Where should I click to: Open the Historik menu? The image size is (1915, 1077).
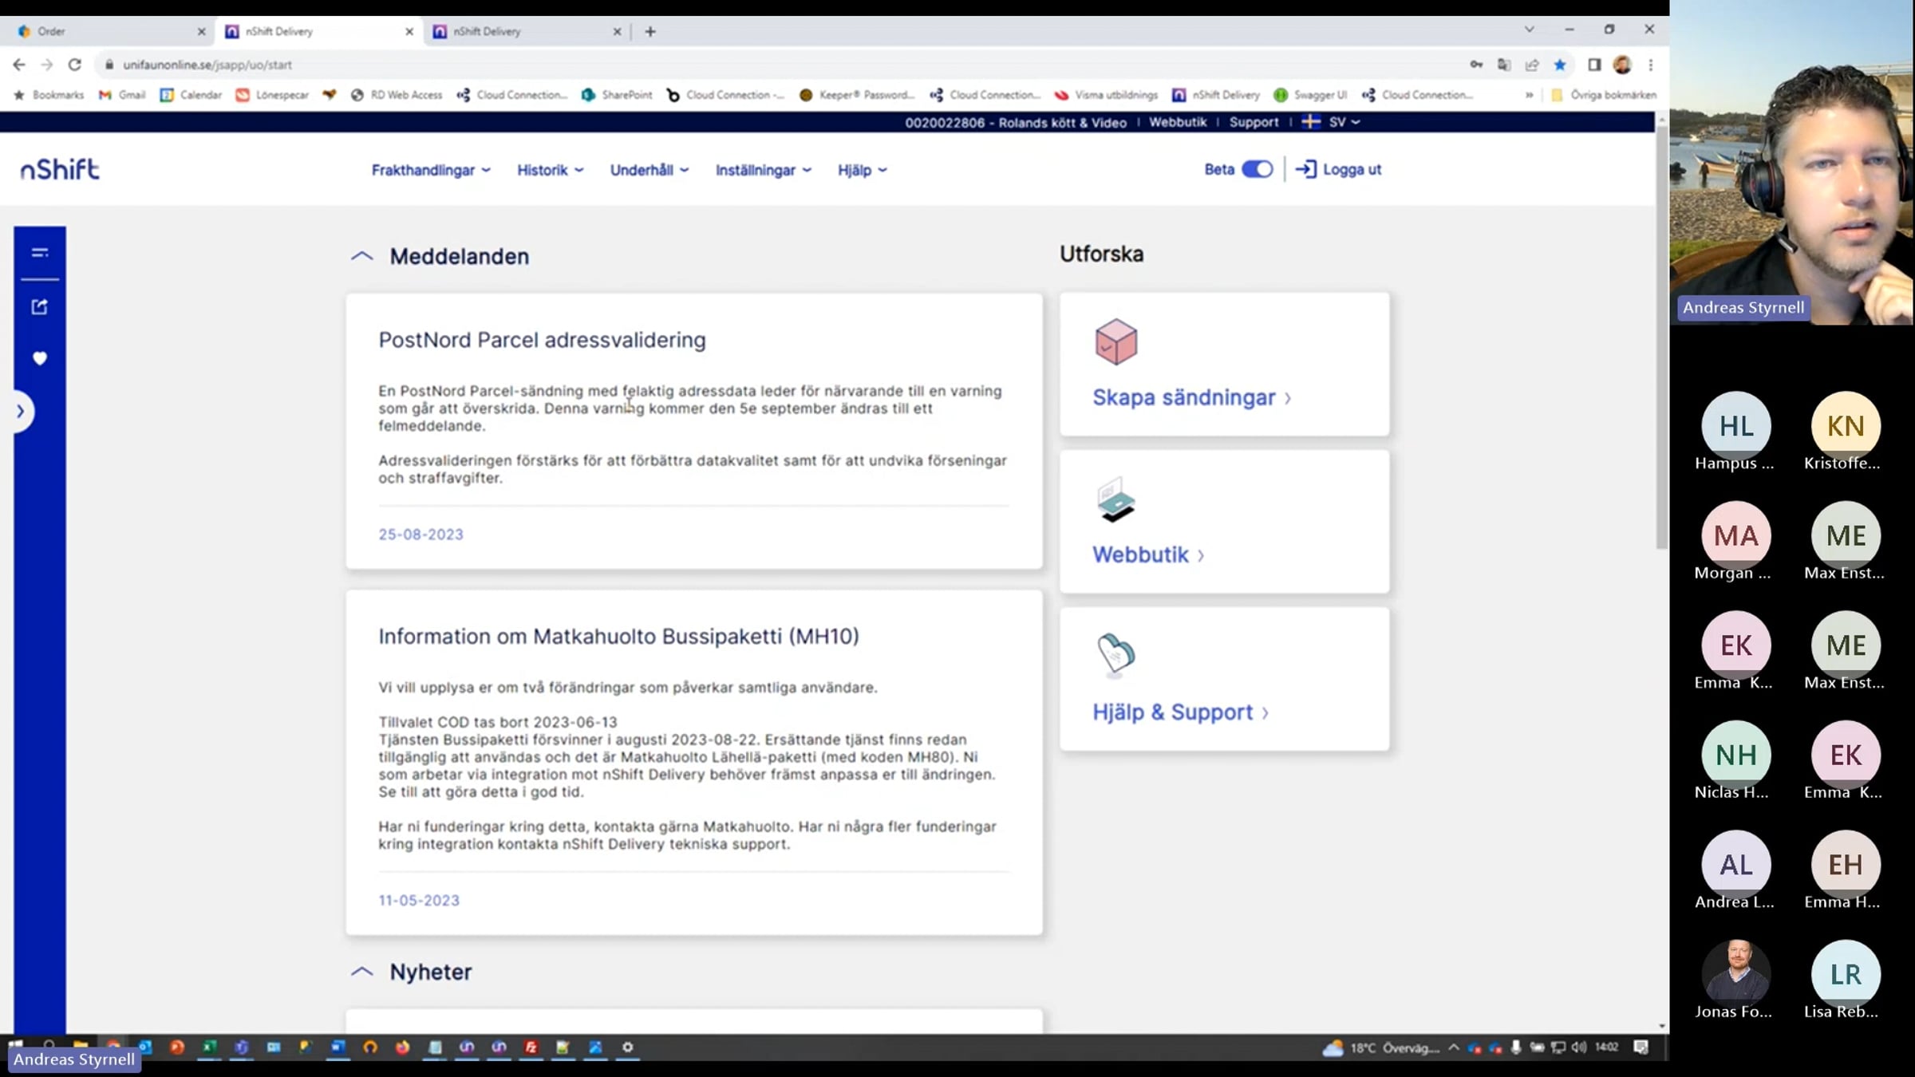(x=550, y=170)
